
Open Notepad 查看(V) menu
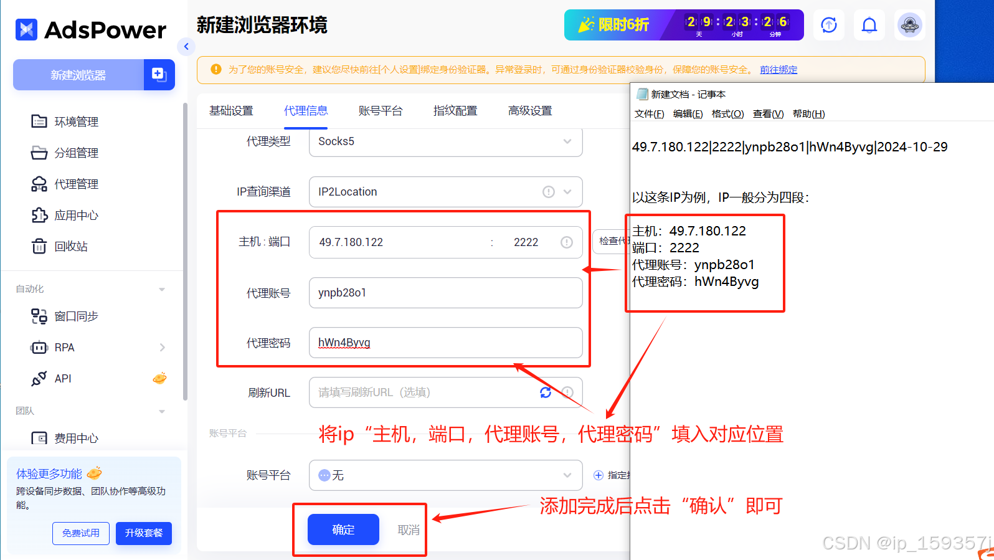pyautogui.click(x=768, y=114)
